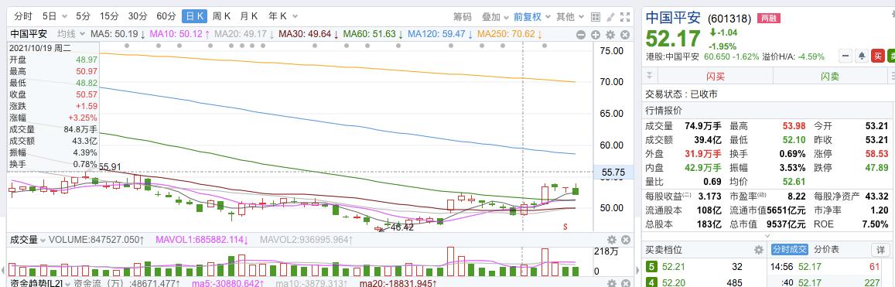Switch to the 分价表 tab

[x=826, y=250]
